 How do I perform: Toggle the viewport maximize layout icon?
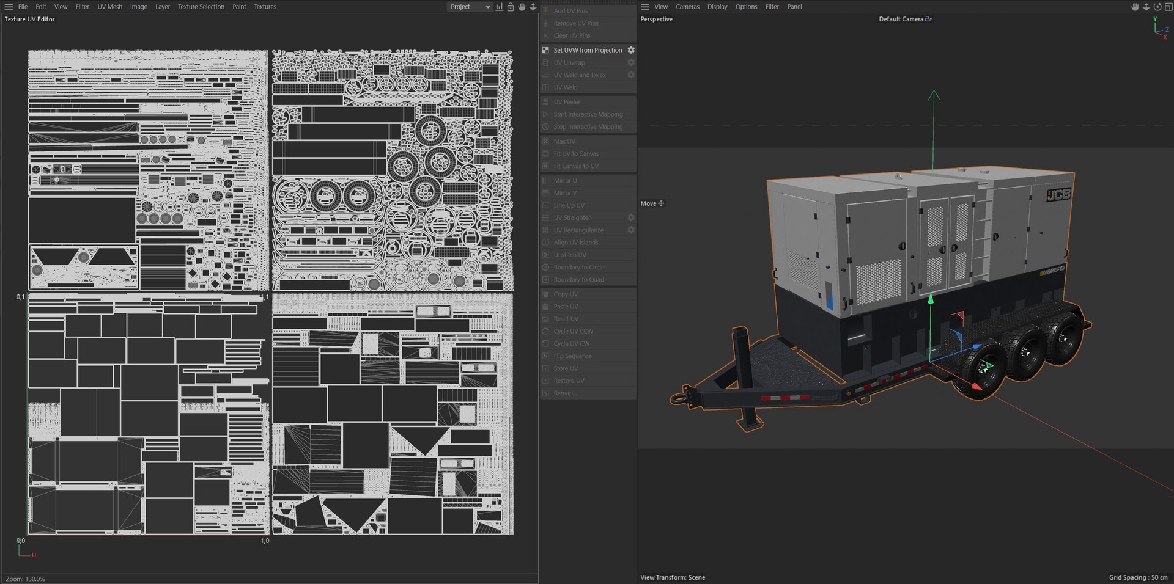pos(1168,7)
